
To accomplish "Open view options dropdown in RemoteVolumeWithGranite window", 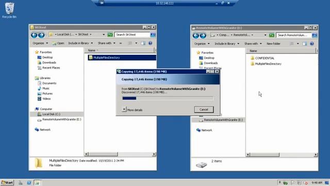I will click(298, 43).
